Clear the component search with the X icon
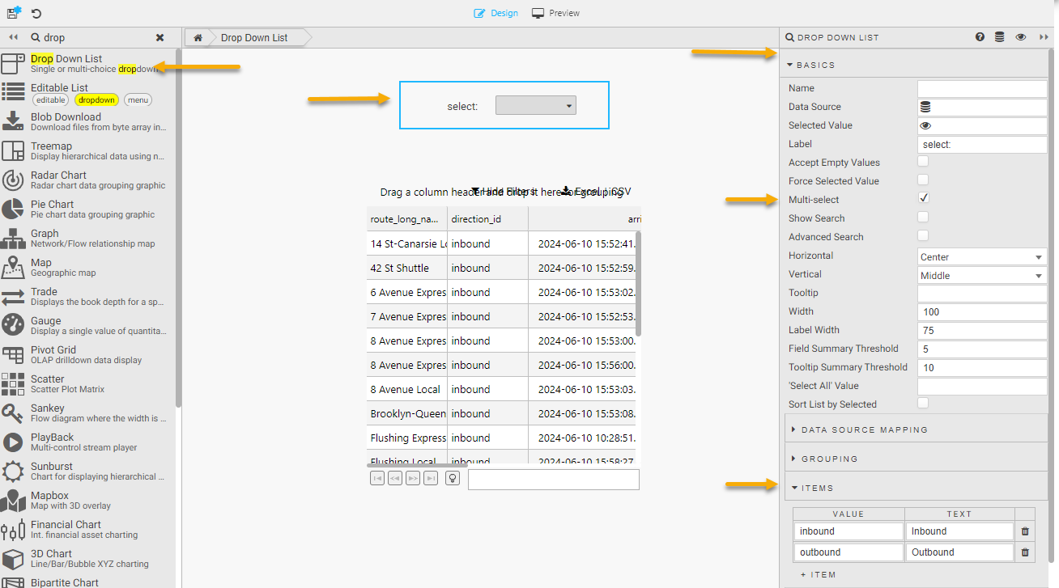1059x588 pixels. (x=159, y=37)
